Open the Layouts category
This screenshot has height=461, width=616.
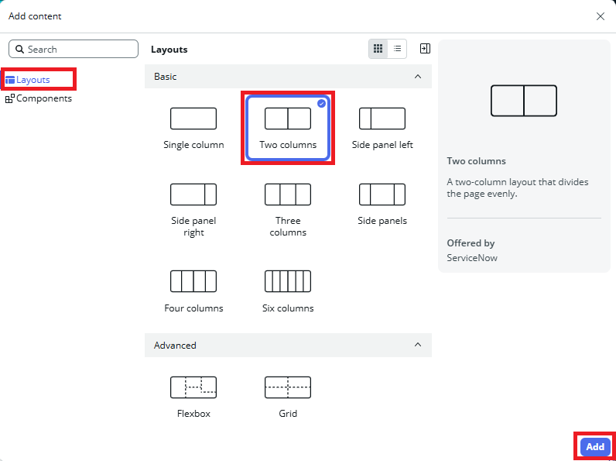[x=33, y=80]
